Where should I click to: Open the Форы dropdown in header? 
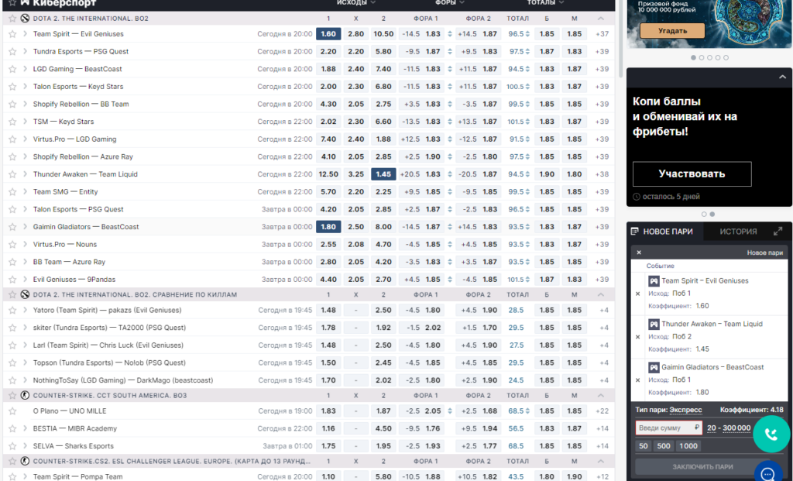pyautogui.click(x=450, y=3)
